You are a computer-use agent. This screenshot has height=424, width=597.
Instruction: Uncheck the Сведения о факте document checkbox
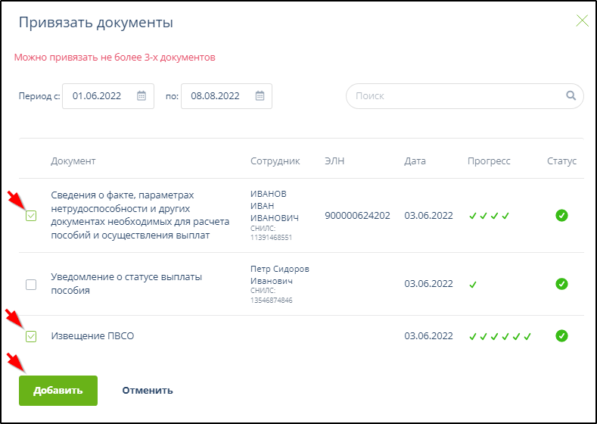click(31, 216)
